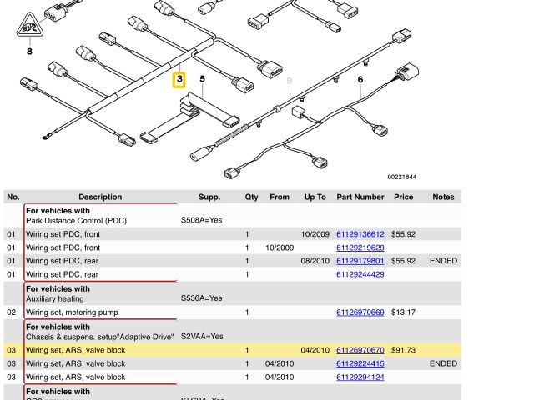Select the highlighted ARS valve block row description
This screenshot has width=534, height=400.
point(75,351)
